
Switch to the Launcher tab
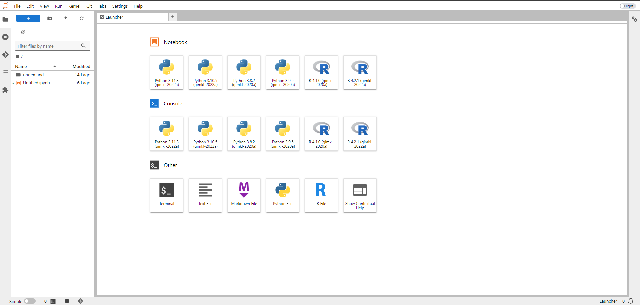(114, 17)
